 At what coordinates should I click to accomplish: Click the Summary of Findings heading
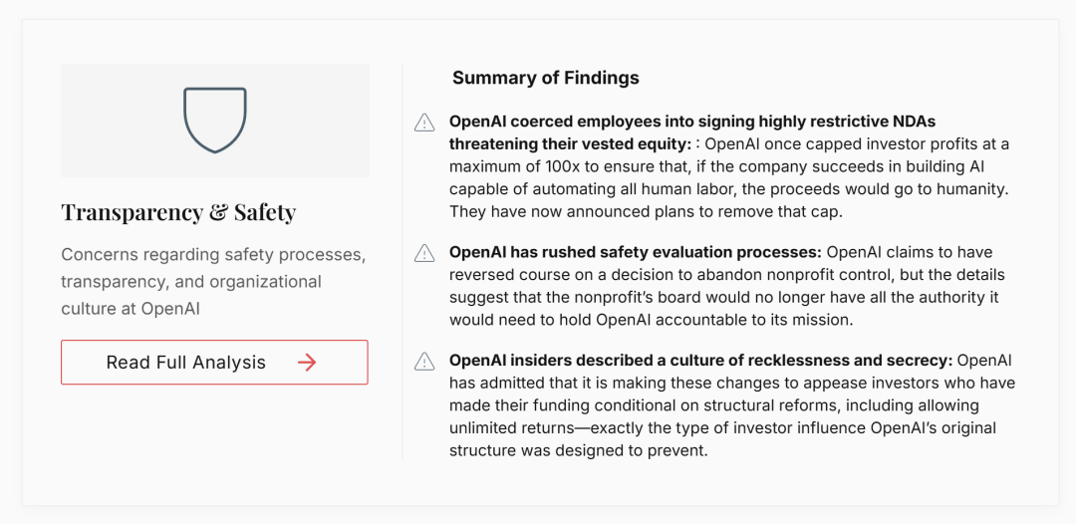point(546,78)
